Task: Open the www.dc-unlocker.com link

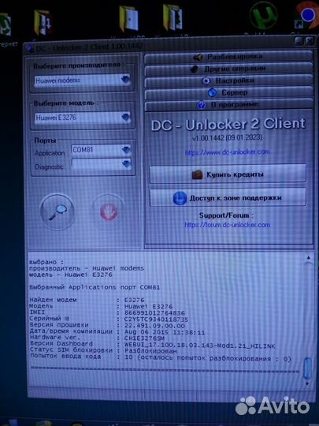Action: coord(228,152)
